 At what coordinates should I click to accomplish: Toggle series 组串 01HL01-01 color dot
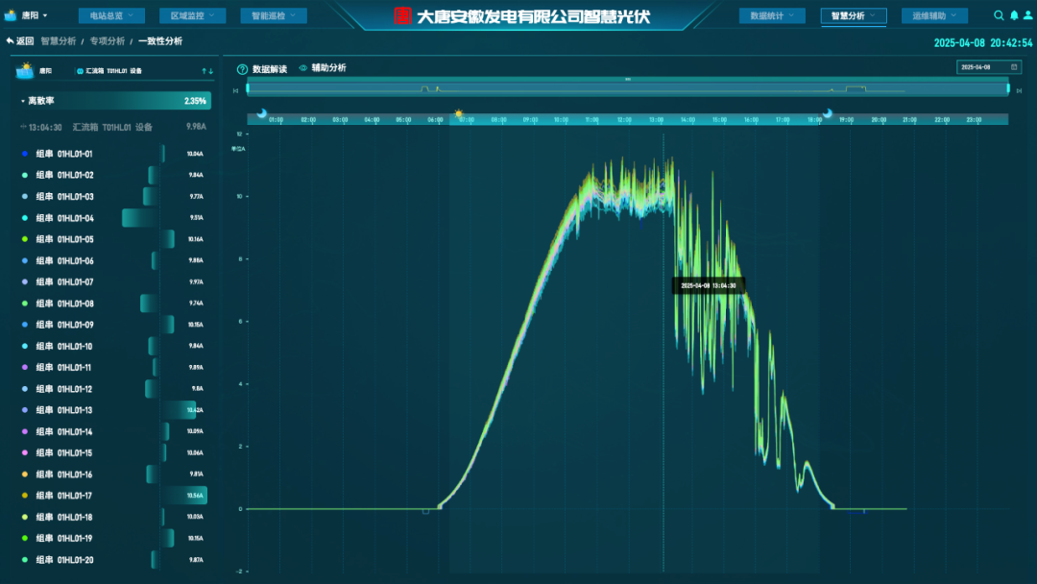25,154
